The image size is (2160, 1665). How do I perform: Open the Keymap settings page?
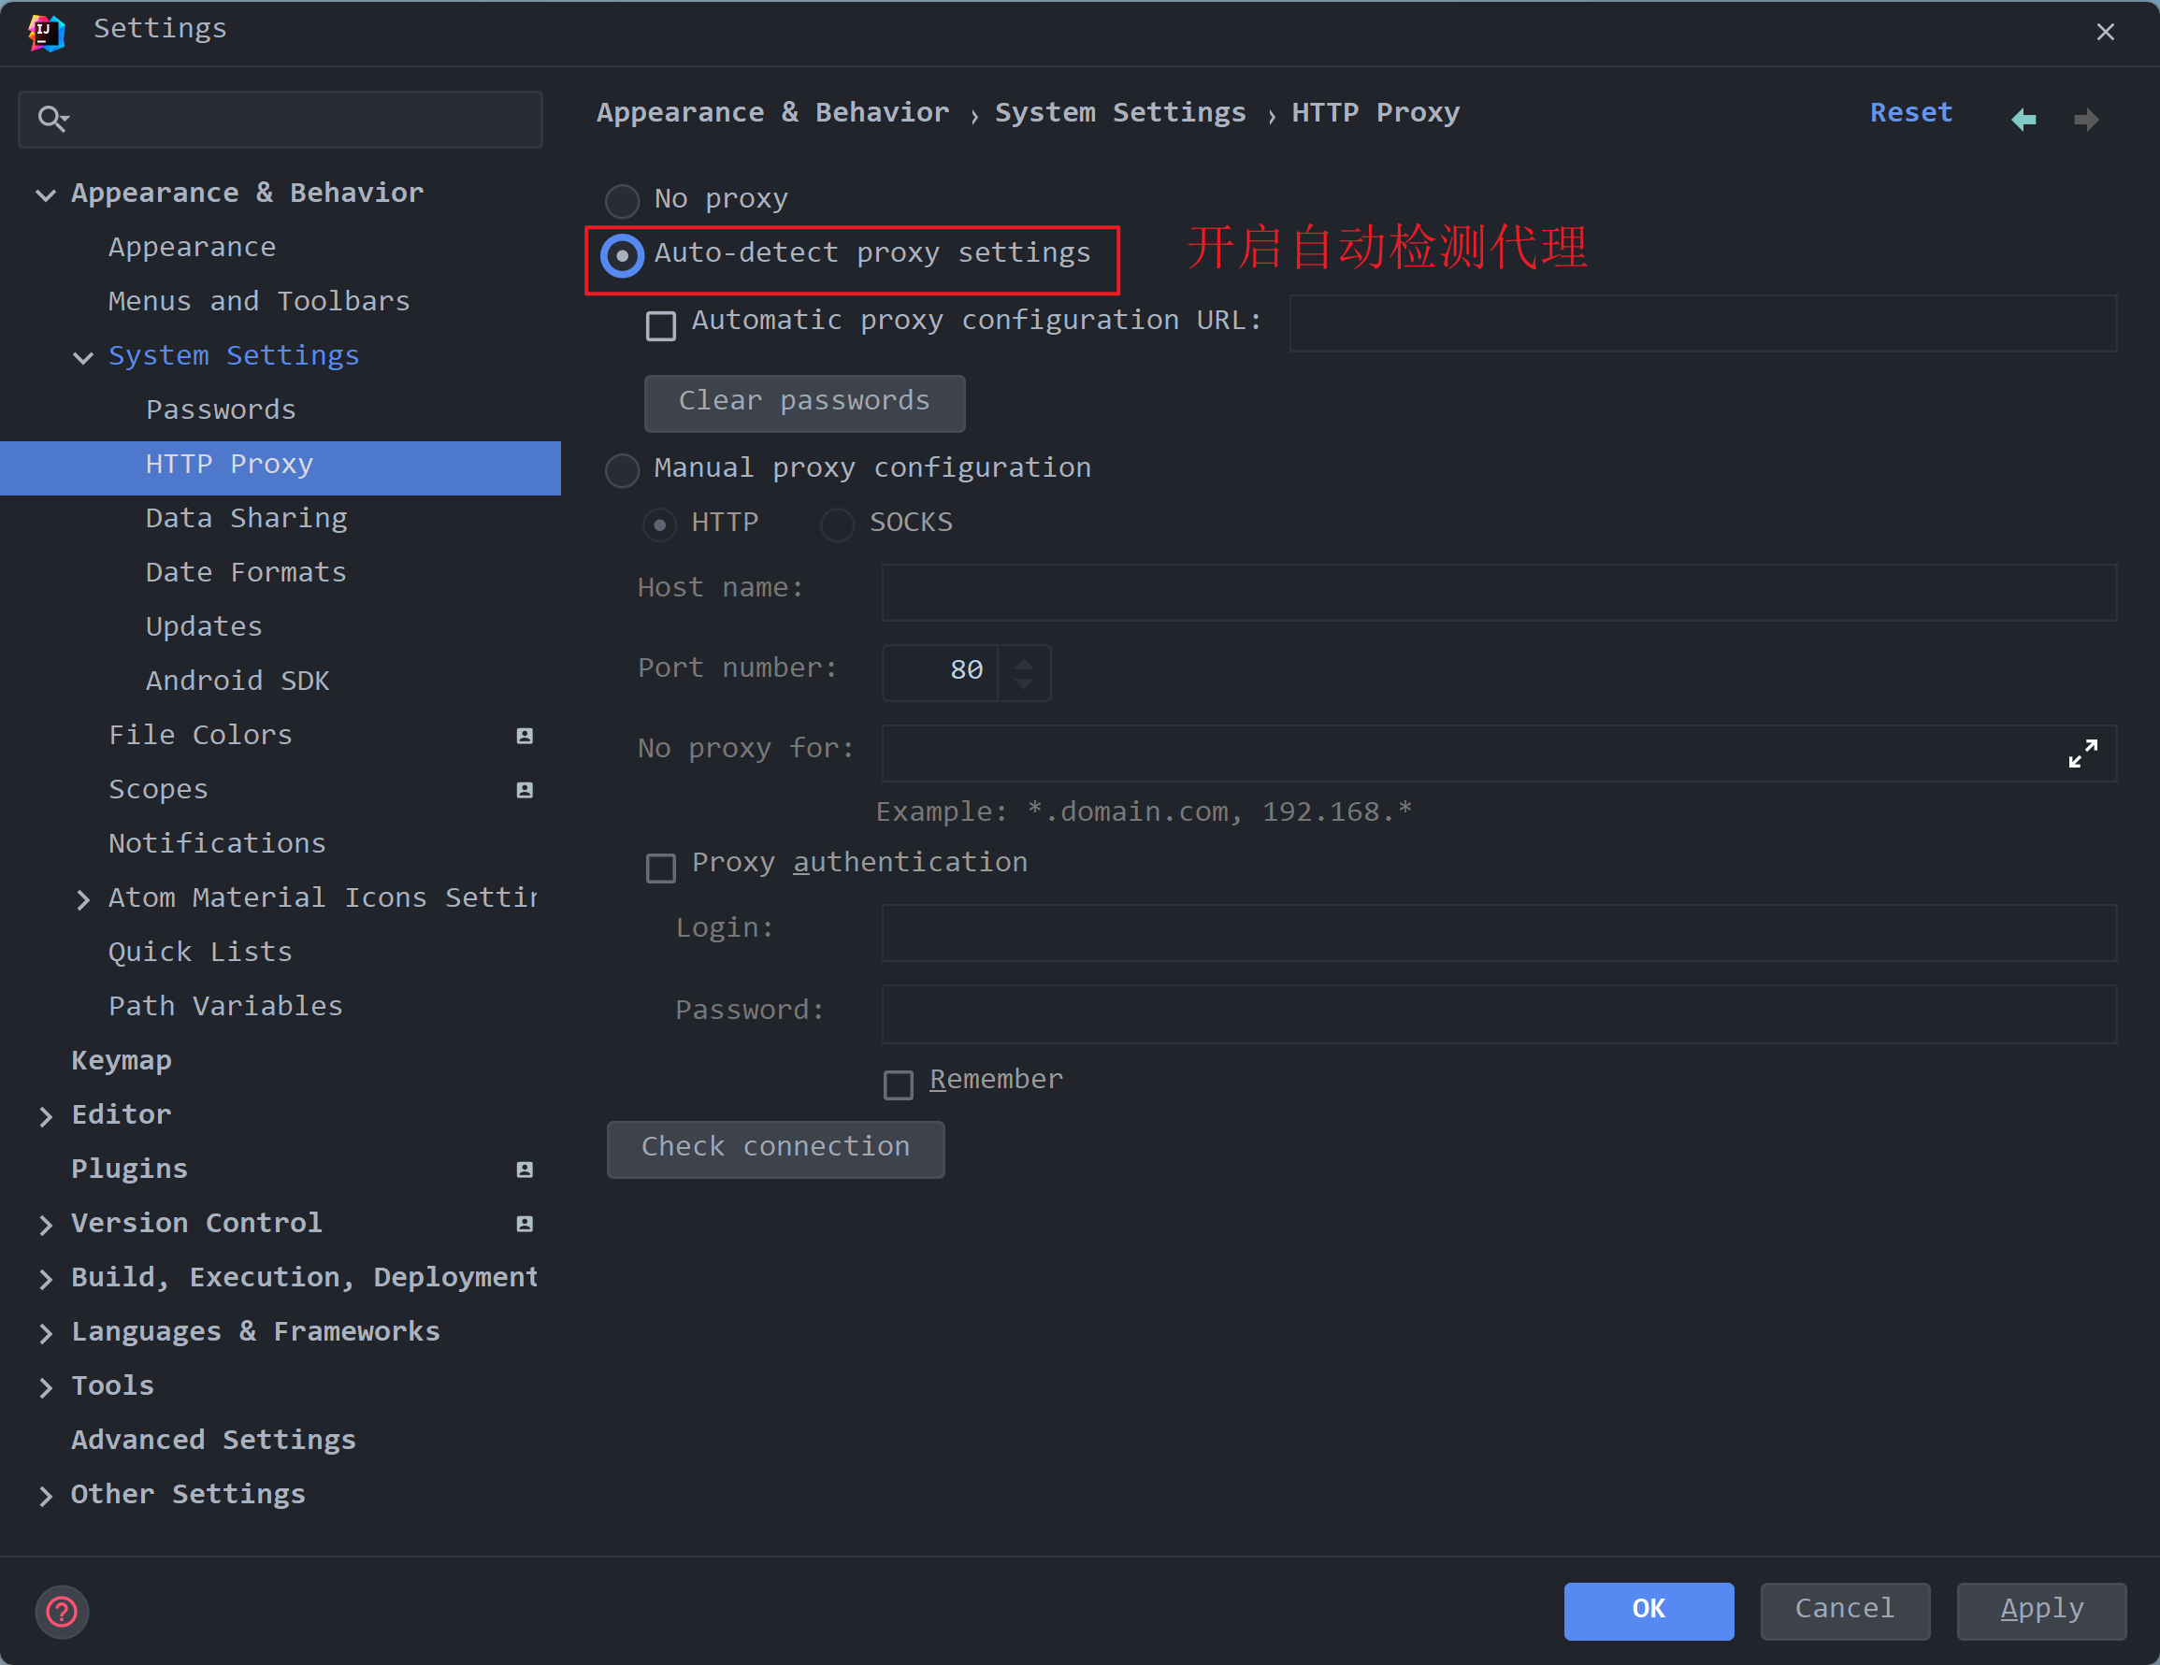point(121,1061)
